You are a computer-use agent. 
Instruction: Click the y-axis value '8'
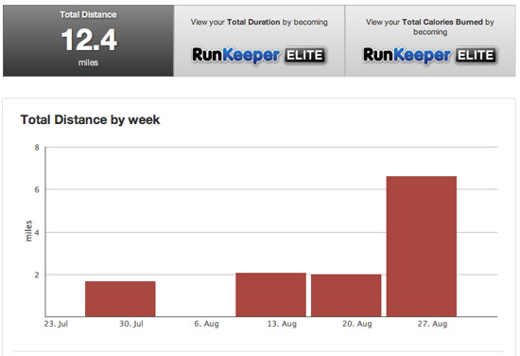click(37, 148)
